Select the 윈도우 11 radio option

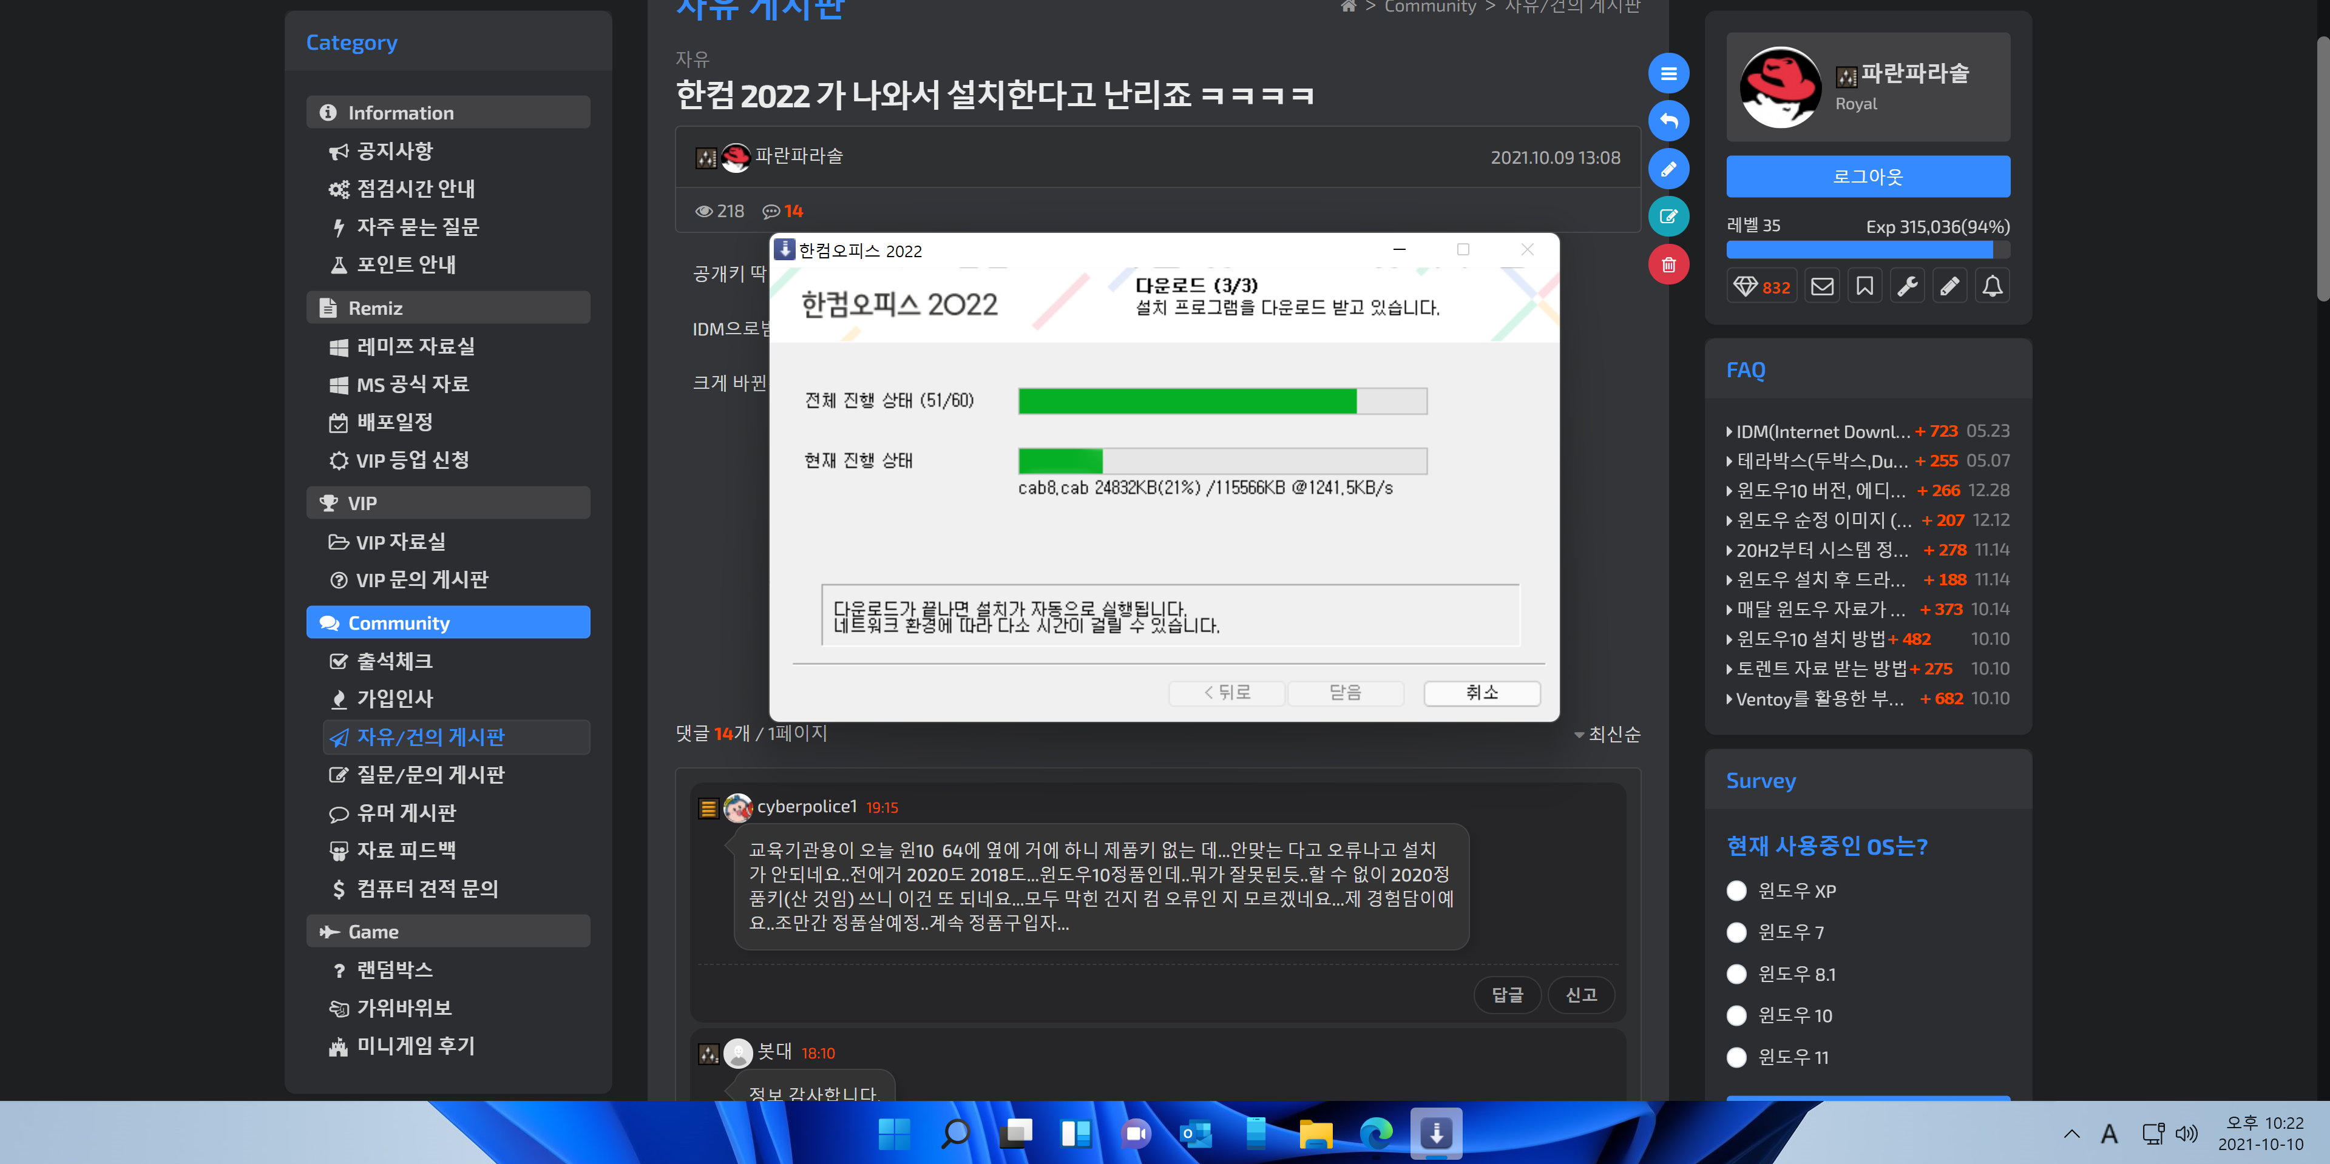point(1736,1057)
